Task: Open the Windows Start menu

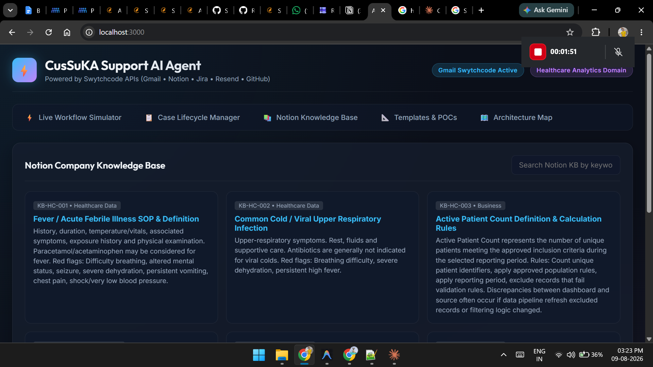Action: coord(259,355)
